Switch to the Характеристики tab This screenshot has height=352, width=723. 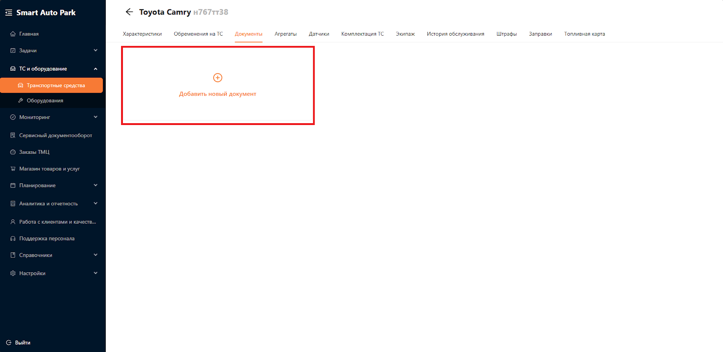[x=142, y=34]
